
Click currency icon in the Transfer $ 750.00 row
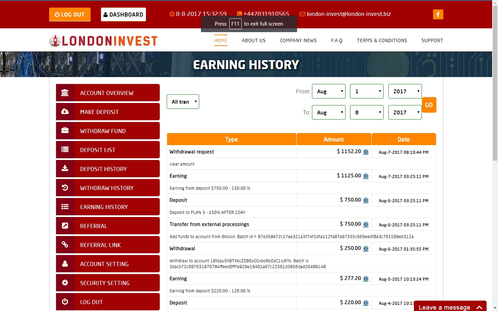coord(366,225)
